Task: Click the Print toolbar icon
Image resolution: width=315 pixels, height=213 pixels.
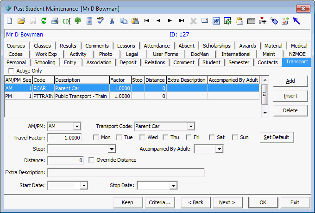Action: pyautogui.click(x=55, y=21)
